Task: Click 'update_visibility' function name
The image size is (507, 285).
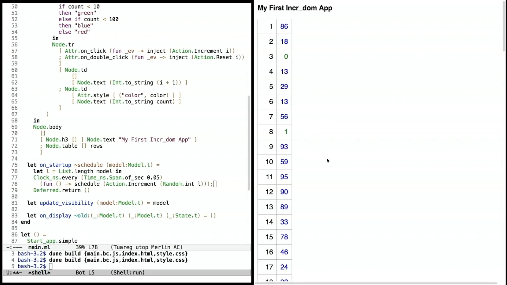Action: pos(67,203)
